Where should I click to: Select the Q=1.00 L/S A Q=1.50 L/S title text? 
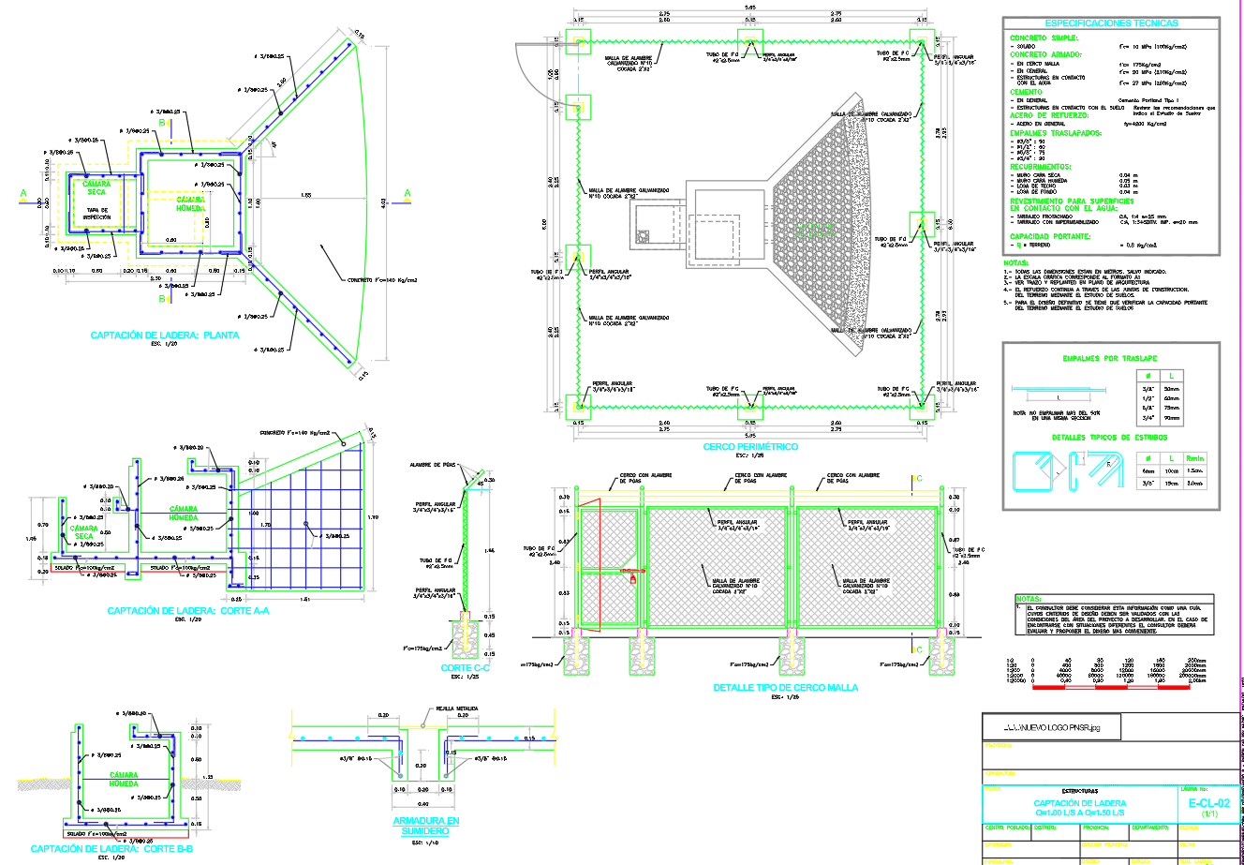(x=1080, y=813)
